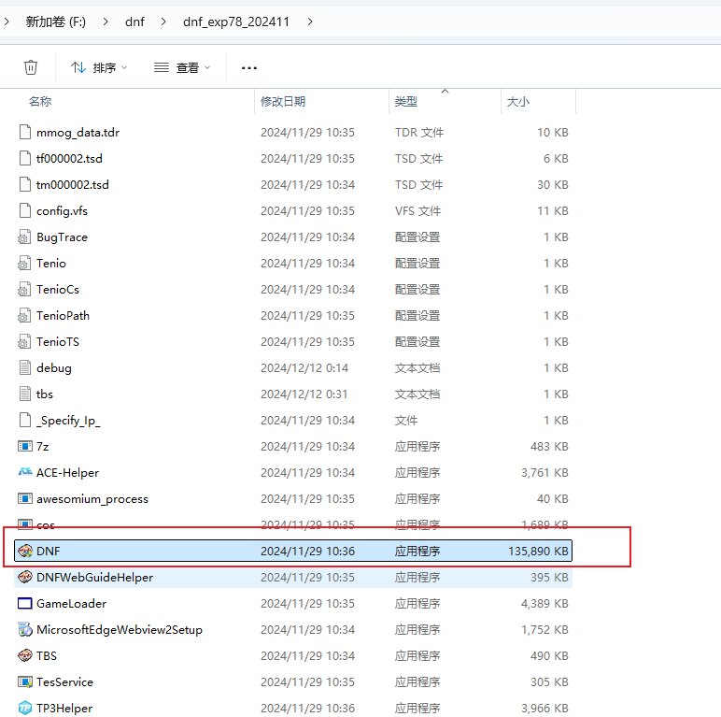Viewport: 721px width, 717px height.
Task: Sort by Date modified (修改日期) header
Action: pos(283,101)
